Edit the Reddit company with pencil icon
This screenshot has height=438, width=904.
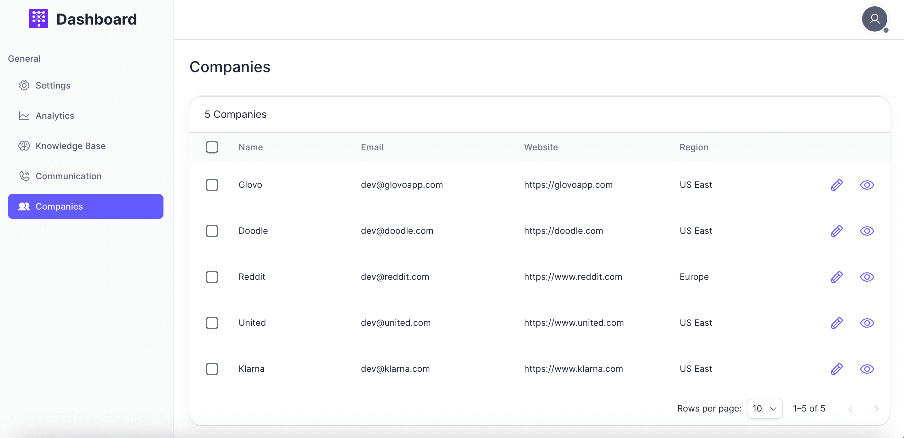[x=837, y=277]
